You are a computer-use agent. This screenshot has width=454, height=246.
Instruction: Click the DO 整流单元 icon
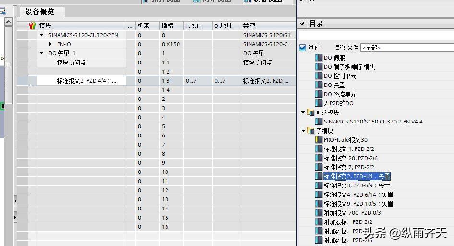[x=318, y=94]
